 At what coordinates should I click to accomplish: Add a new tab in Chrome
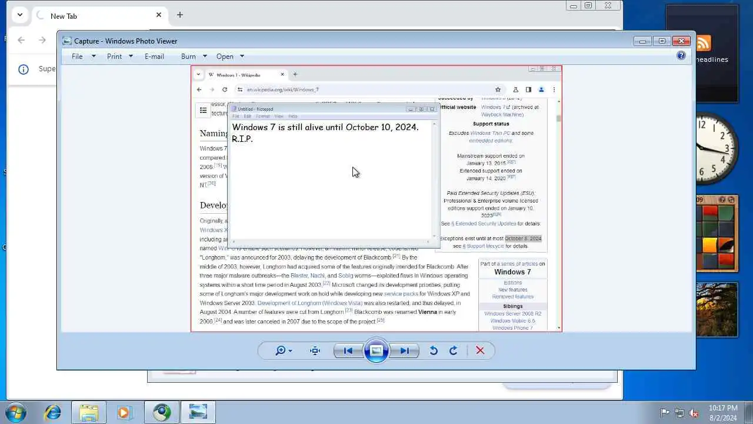180,15
